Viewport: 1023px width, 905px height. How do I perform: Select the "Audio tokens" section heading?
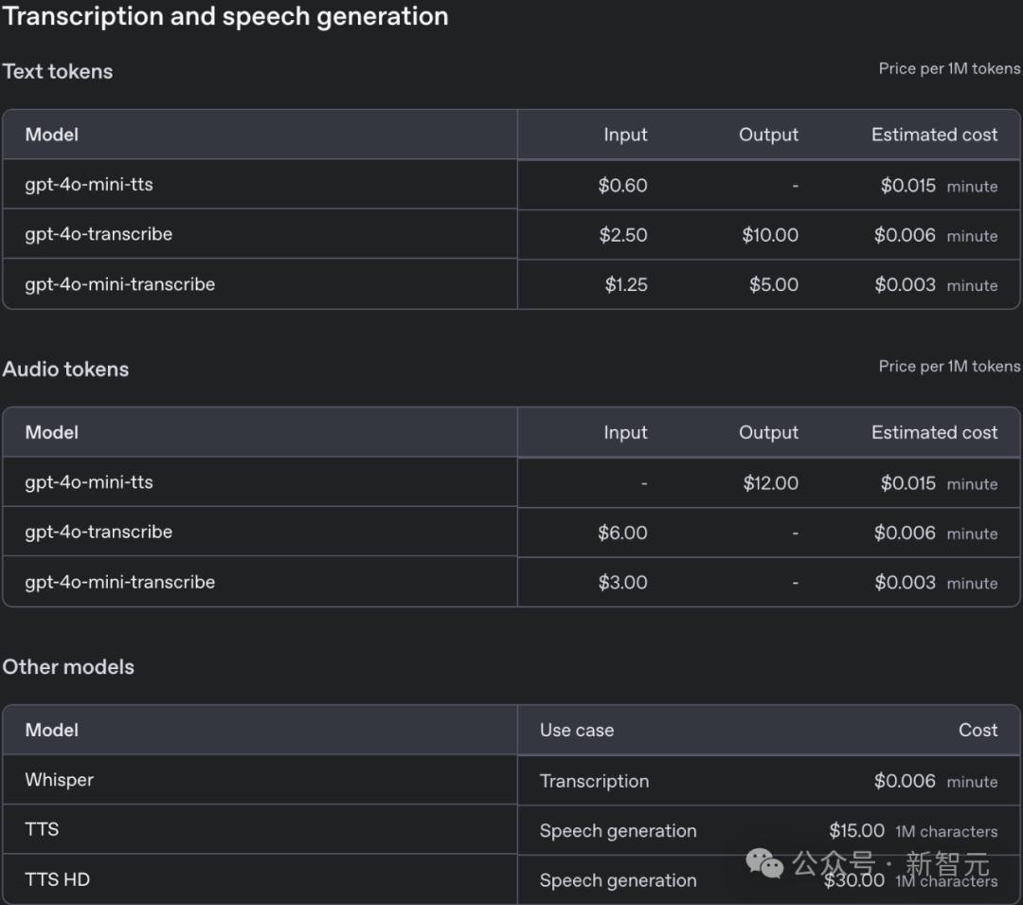point(65,370)
